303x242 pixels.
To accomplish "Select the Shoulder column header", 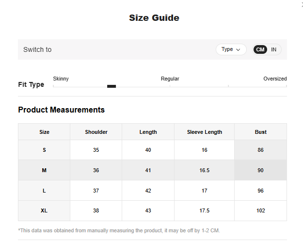I will (96, 132).
